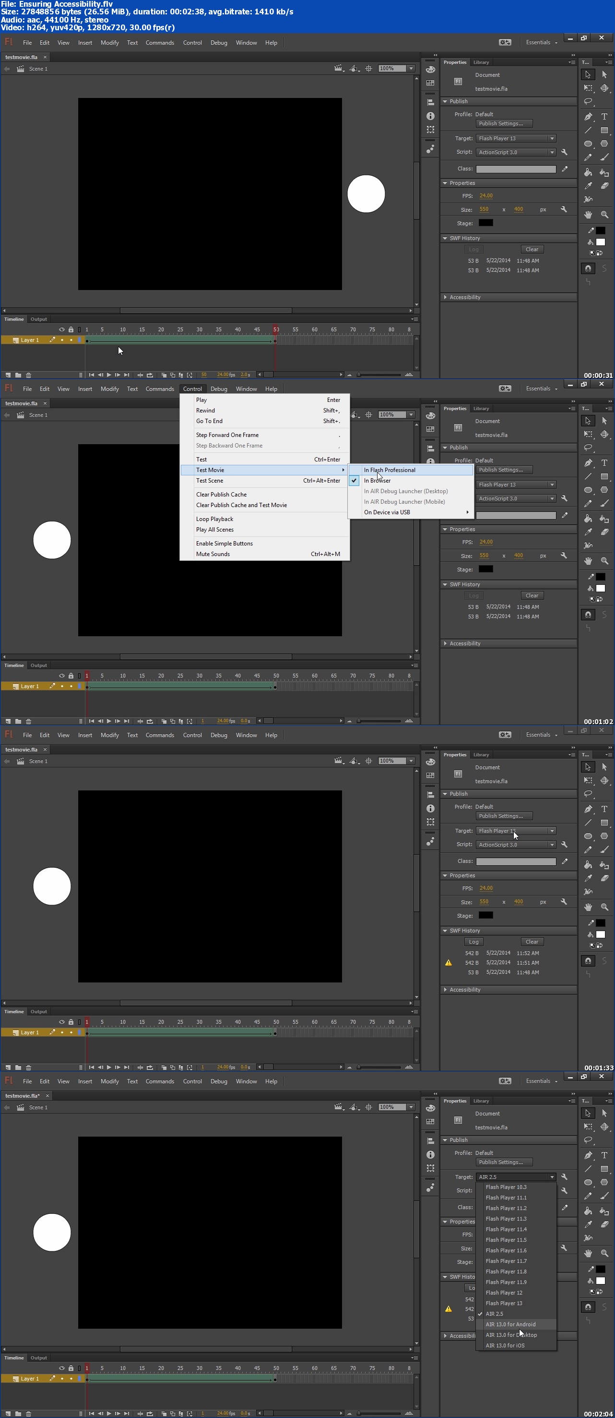Open Color panel palette icon in 00:00:31 frame

(430, 70)
